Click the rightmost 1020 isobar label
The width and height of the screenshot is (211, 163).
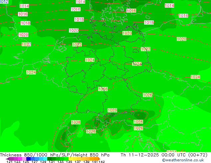pos(181,39)
